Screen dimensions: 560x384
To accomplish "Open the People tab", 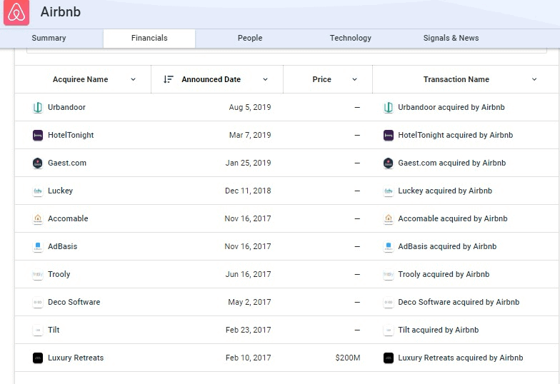I will click(250, 39).
